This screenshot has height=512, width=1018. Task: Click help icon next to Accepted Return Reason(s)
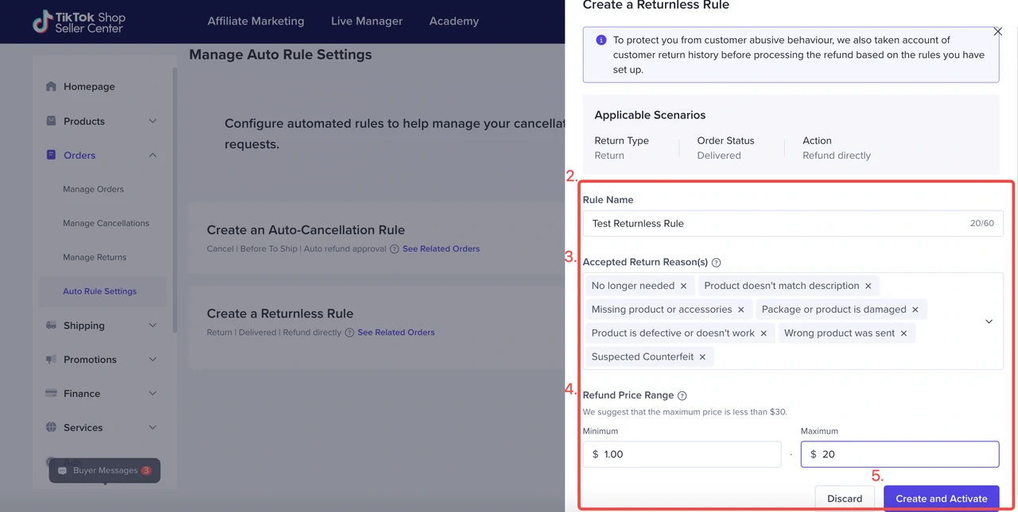716,262
